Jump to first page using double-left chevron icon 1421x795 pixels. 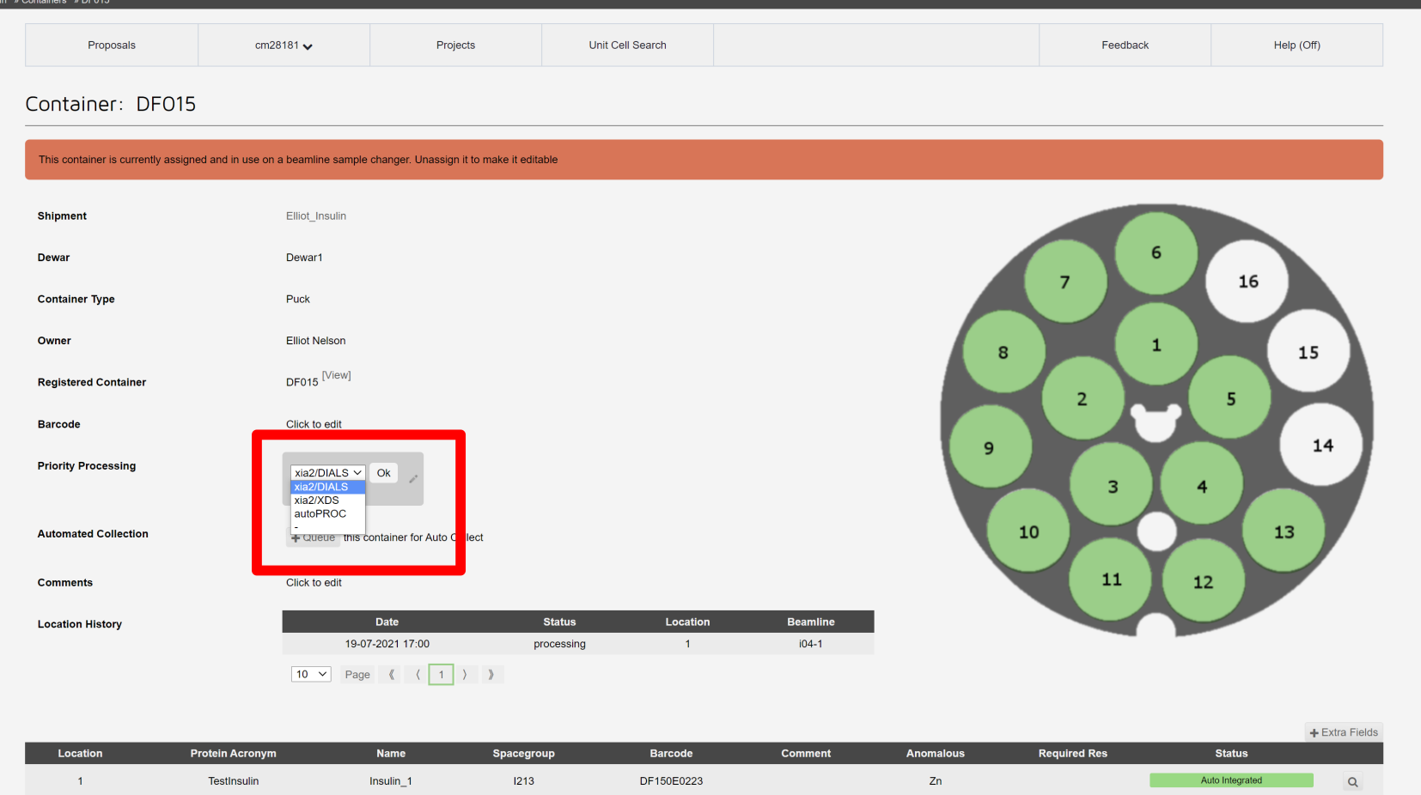pos(390,674)
